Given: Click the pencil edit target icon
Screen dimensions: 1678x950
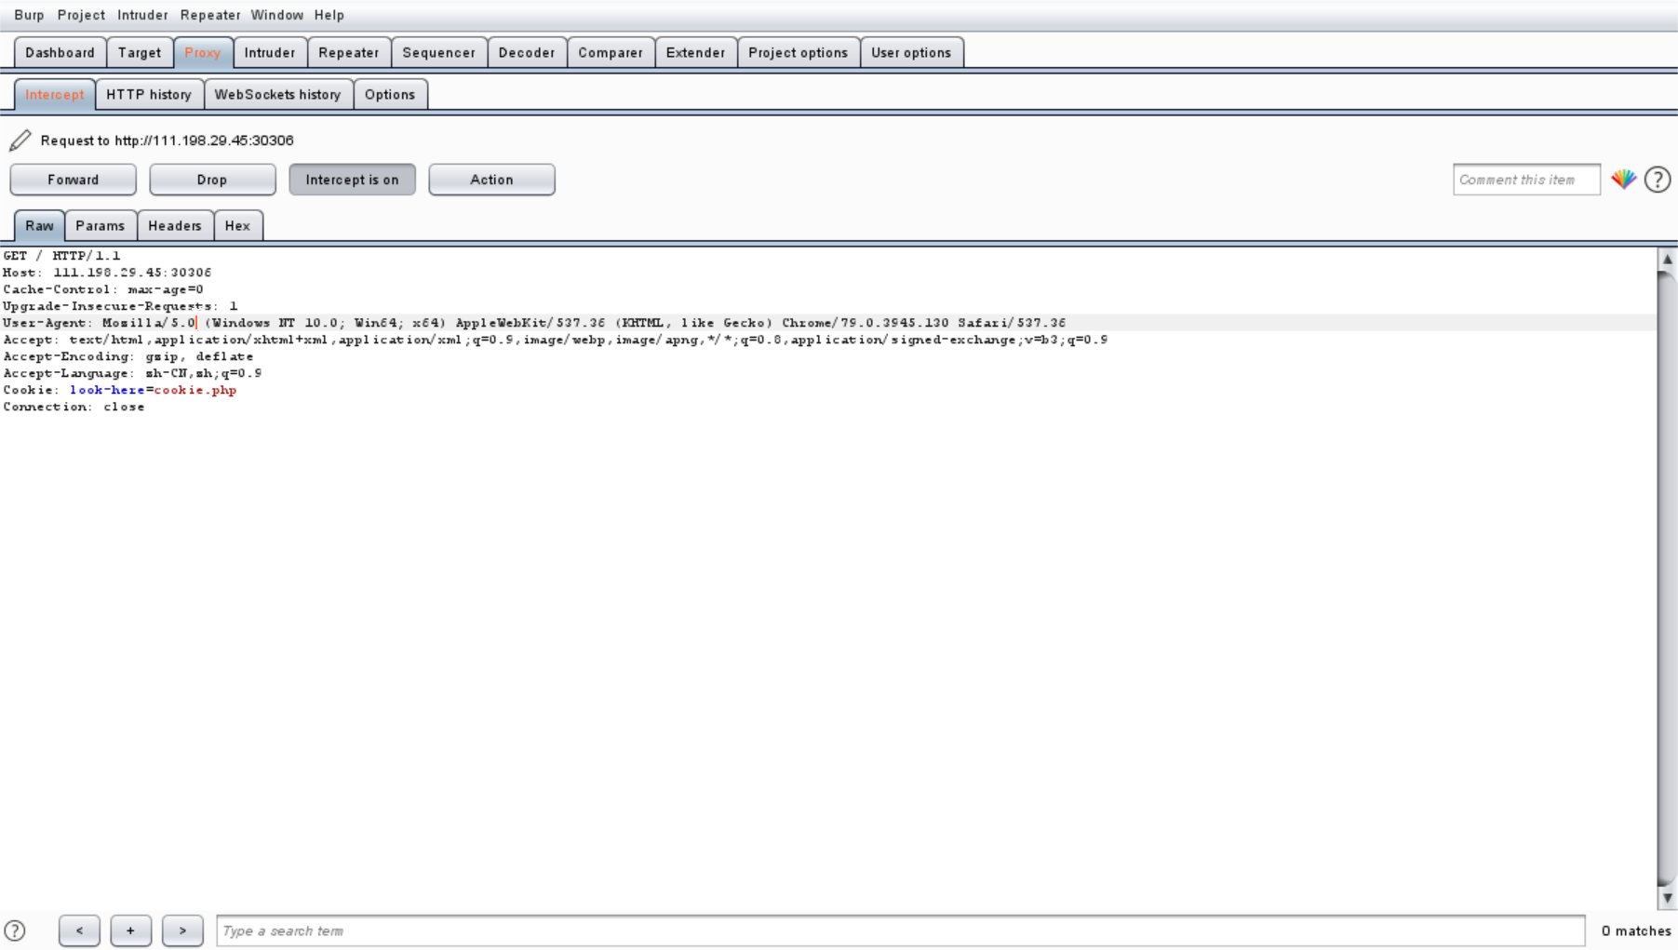Looking at the screenshot, I should pos(20,140).
